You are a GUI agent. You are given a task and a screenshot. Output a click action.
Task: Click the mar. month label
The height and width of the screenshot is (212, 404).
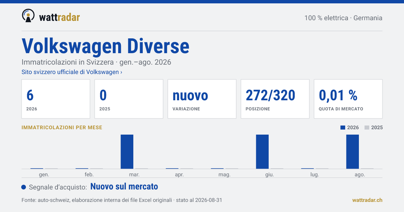tap(134, 175)
